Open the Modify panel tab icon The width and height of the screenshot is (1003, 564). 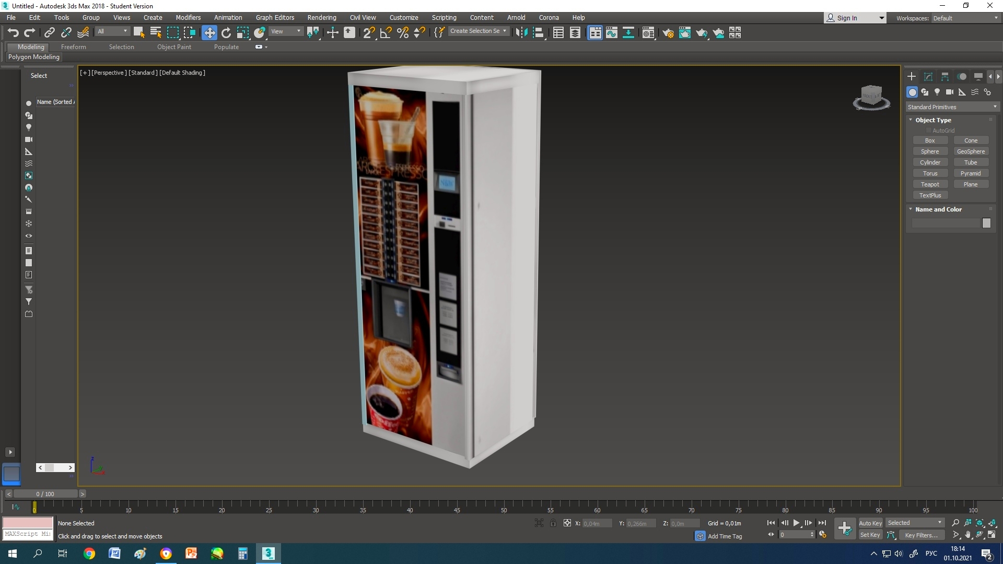[928, 77]
